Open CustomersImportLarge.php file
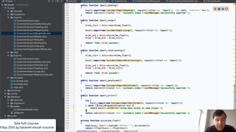The image size is (236, 132). coord(31,71)
